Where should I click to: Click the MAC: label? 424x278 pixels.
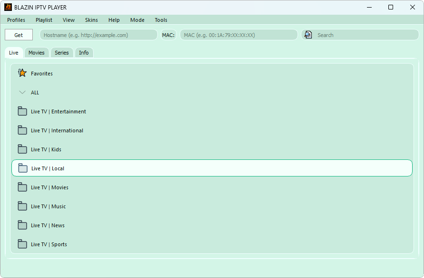click(168, 35)
